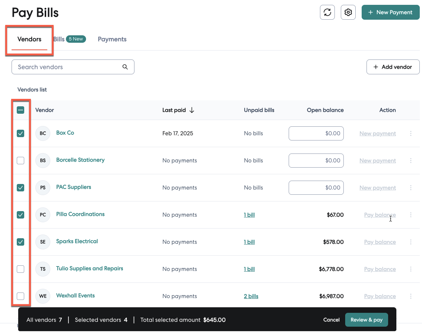Click the BC avatar for Box Co
This screenshot has width=422, height=333.
[x=43, y=133]
